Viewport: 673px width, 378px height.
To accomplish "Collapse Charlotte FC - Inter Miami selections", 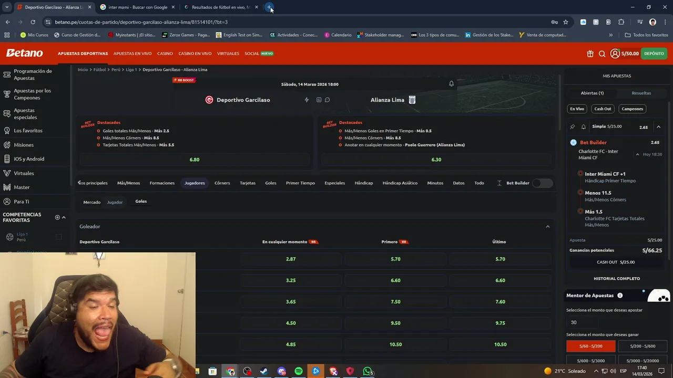I will pos(637,154).
